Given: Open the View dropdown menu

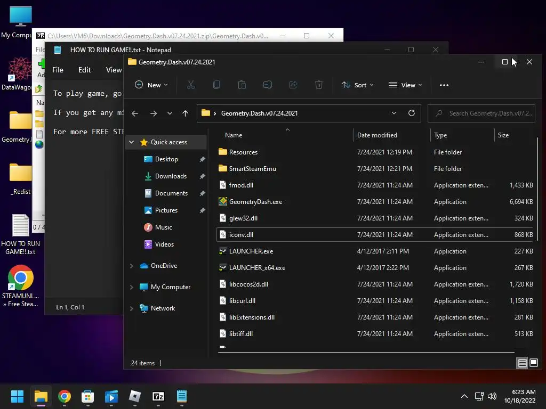Looking at the screenshot, I should (405, 85).
